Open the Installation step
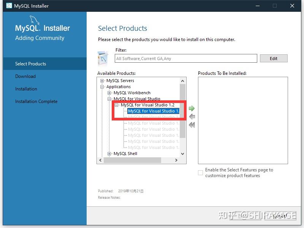Screen dimensions: 304x228 click(x=26, y=89)
